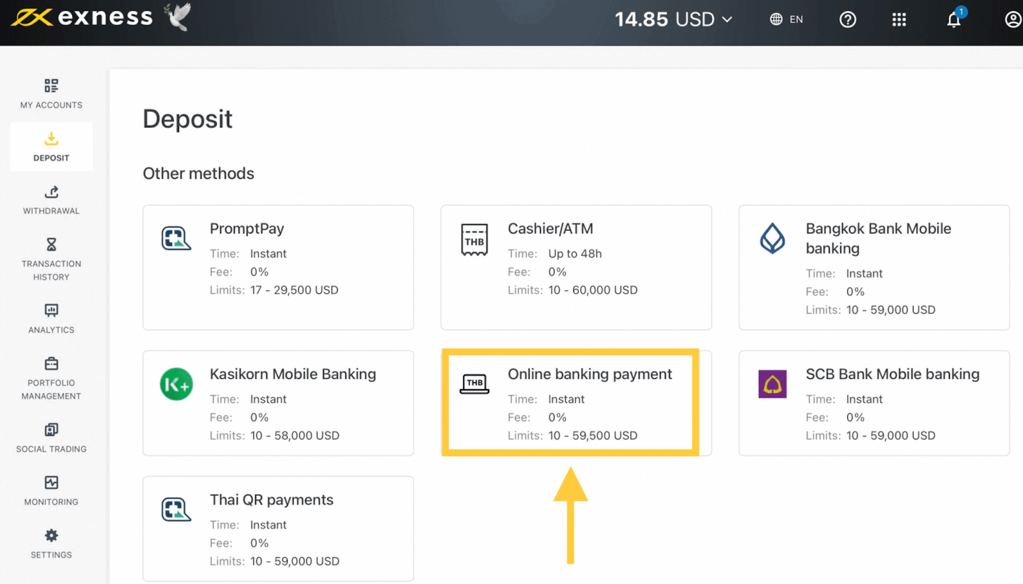
Task: Choose SCB Bank Mobile banking
Action: (x=874, y=403)
